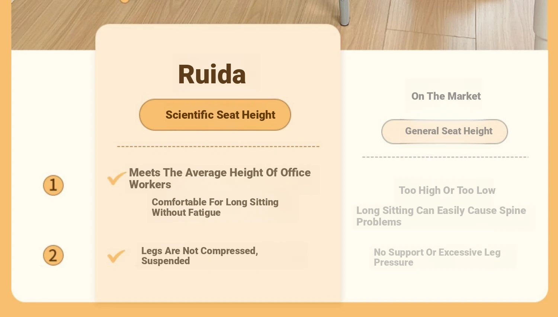Select the Scientific Seat Height pill
The height and width of the screenshot is (317, 558).
tap(215, 115)
